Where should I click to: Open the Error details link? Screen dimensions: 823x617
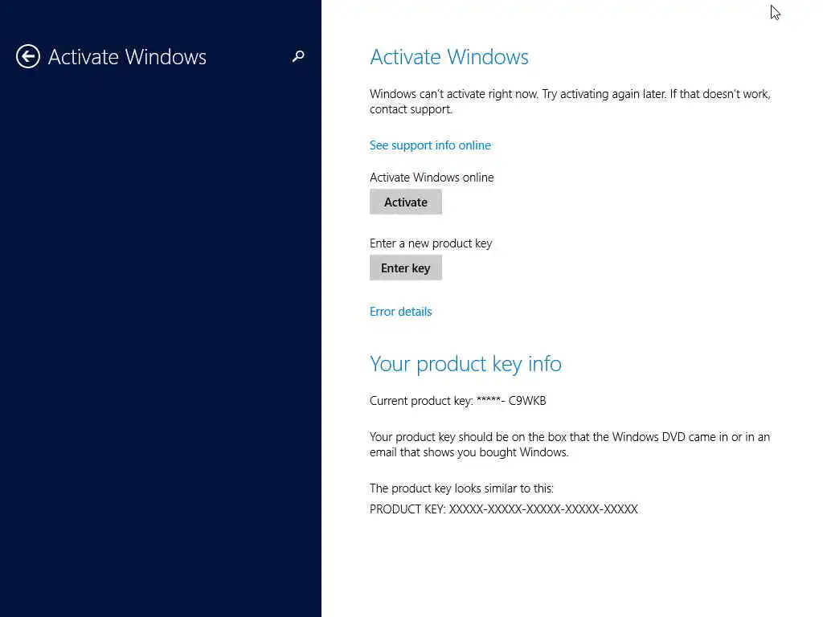[400, 312]
